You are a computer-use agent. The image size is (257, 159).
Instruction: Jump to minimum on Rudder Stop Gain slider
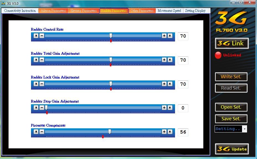pos(36,108)
